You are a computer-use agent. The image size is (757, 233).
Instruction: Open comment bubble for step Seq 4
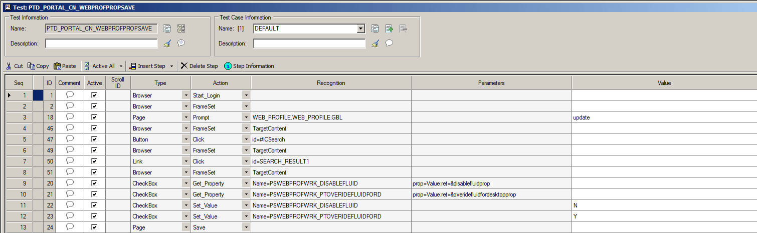pyautogui.click(x=70, y=128)
